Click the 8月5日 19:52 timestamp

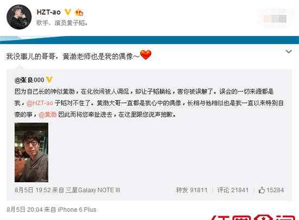coord(33,190)
